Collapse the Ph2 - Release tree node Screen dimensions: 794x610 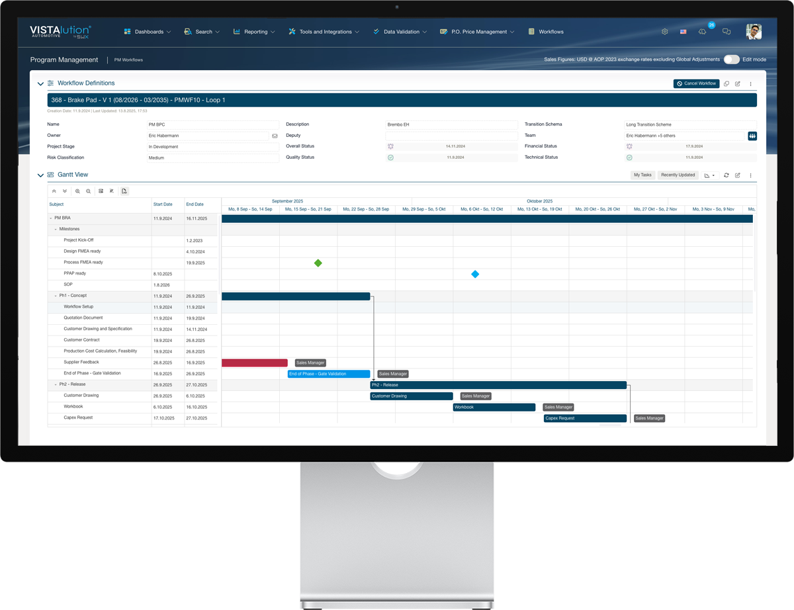click(56, 384)
